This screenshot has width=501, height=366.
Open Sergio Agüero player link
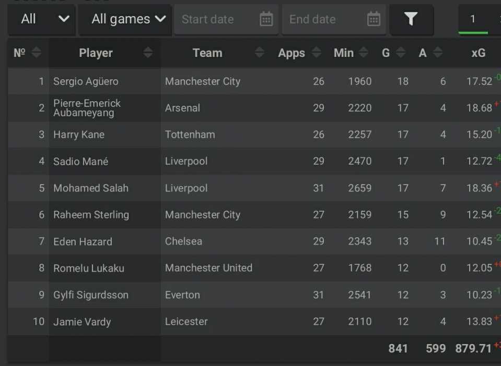[x=86, y=81]
